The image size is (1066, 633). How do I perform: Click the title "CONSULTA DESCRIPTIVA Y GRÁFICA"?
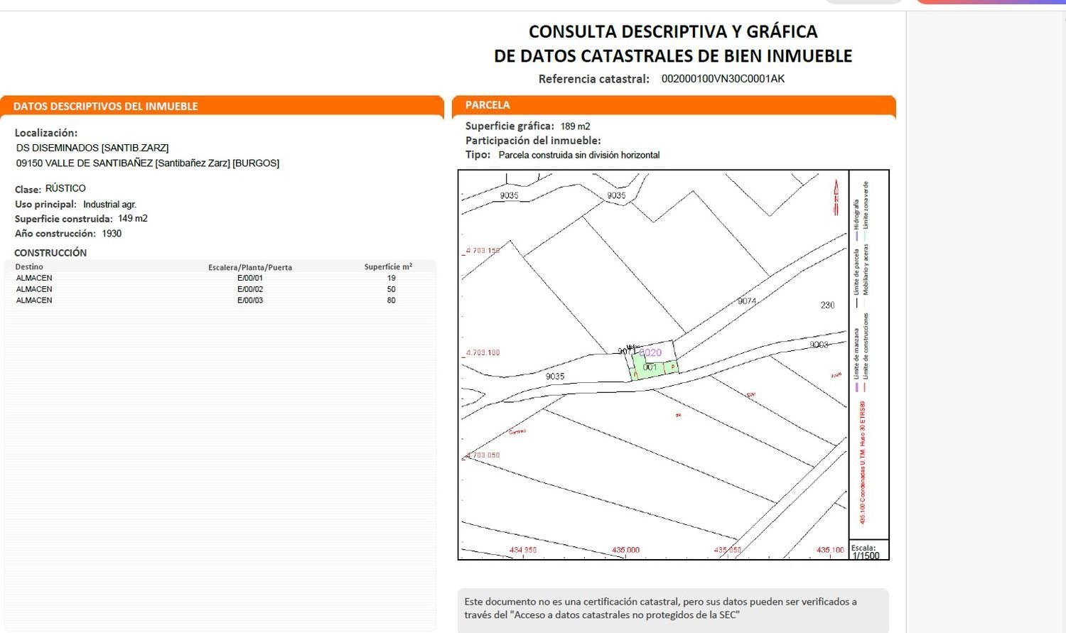click(x=673, y=31)
